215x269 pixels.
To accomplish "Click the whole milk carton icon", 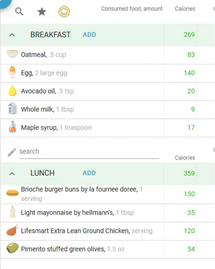I will tap(12, 109).
